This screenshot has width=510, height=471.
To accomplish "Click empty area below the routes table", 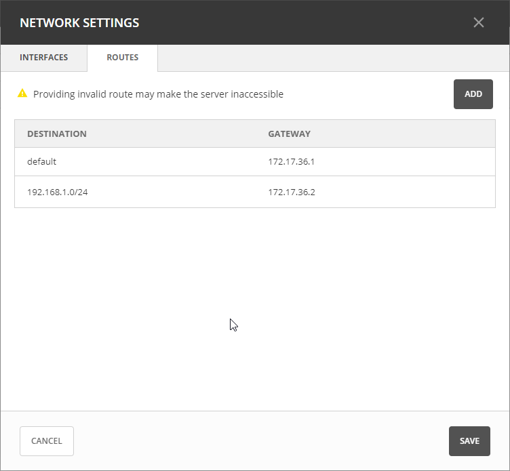I will click(254, 305).
